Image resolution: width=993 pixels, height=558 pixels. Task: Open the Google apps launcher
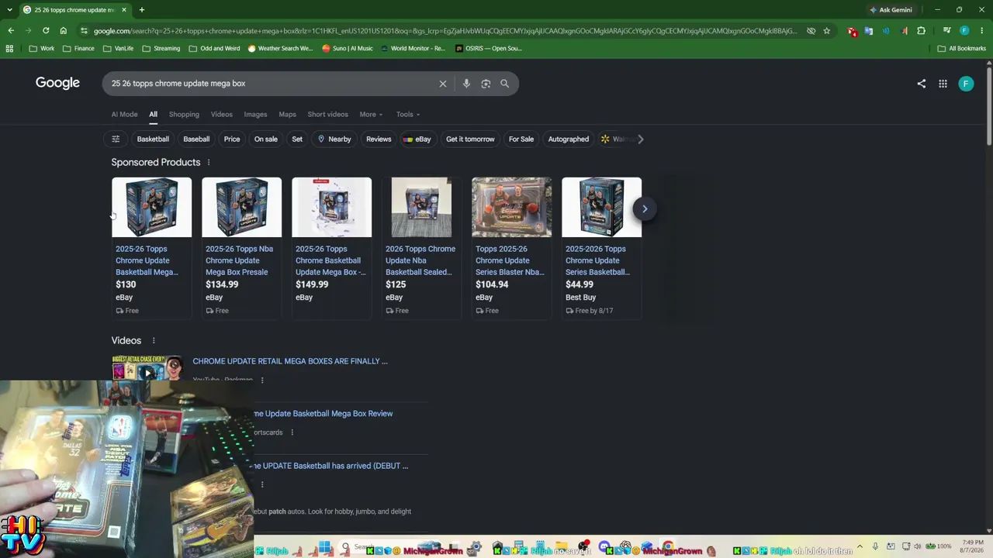pyautogui.click(x=943, y=84)
